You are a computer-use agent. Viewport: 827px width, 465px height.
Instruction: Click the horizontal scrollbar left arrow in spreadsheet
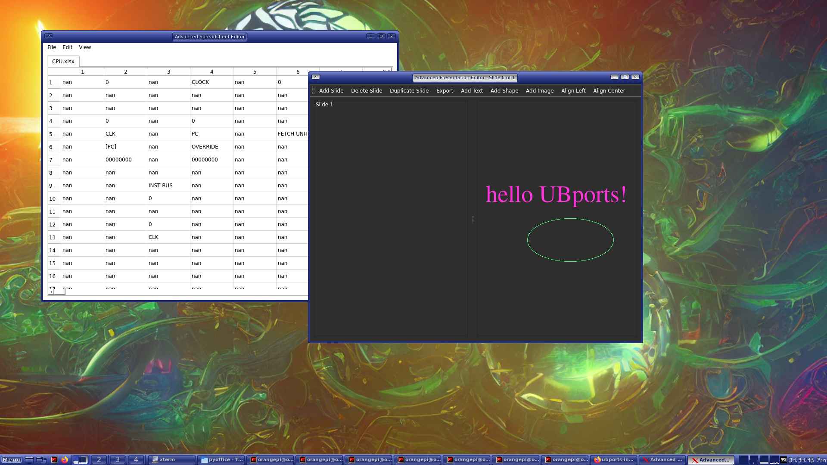point(51,292)
